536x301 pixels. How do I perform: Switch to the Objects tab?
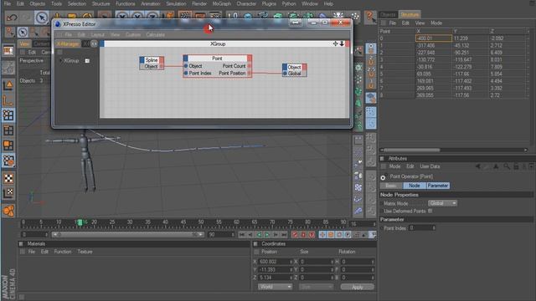coord(388,14)
